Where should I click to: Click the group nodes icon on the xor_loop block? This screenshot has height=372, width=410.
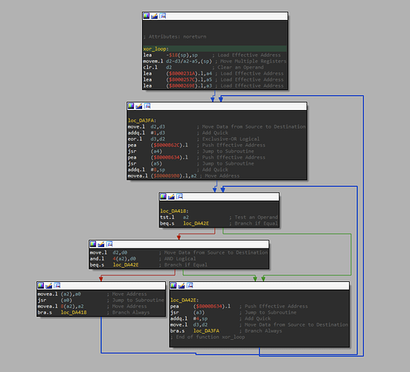click(163, 16)
